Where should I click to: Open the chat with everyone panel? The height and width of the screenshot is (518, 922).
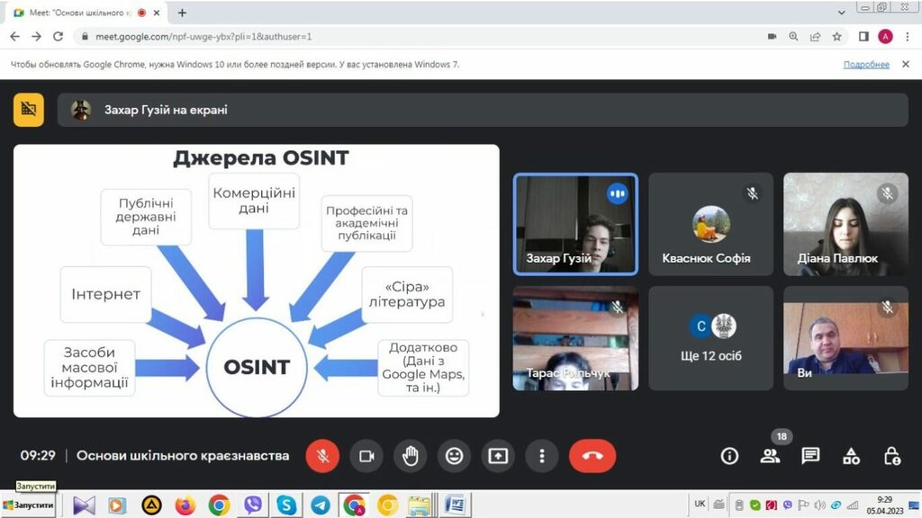[810, 456]
